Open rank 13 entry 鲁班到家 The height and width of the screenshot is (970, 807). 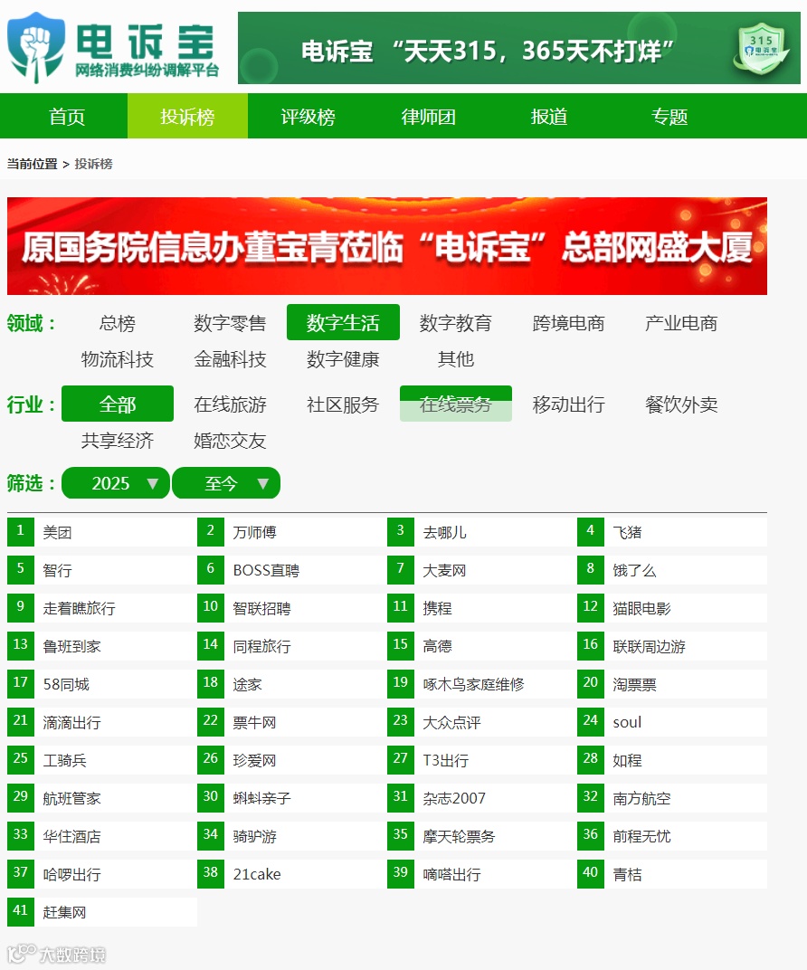coord(102,646)
